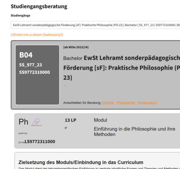Click the Einführung in die Philosophie module title

click(135, 132)
